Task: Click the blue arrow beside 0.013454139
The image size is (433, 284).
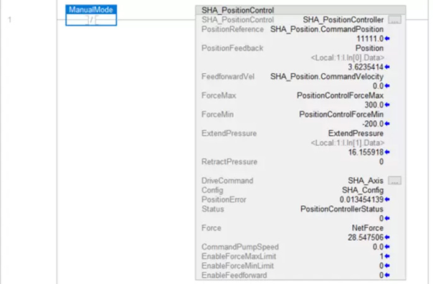Action: [387, 199]
